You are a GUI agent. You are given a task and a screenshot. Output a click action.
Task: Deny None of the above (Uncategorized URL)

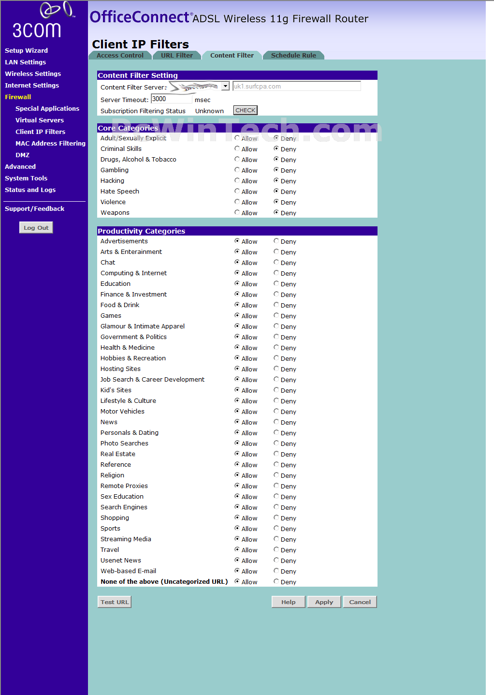pyautogui.click(x=276, y=581)
